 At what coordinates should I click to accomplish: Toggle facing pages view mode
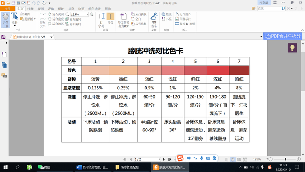239,159
